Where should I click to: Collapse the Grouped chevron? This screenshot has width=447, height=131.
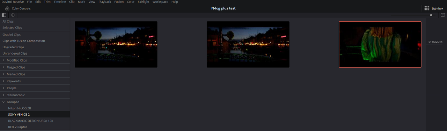pyautogui.click(x=3, y=102)
